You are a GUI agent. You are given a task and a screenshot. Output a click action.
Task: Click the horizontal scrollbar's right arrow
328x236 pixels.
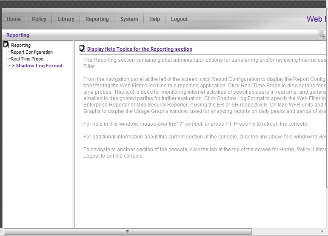point(324,231)
